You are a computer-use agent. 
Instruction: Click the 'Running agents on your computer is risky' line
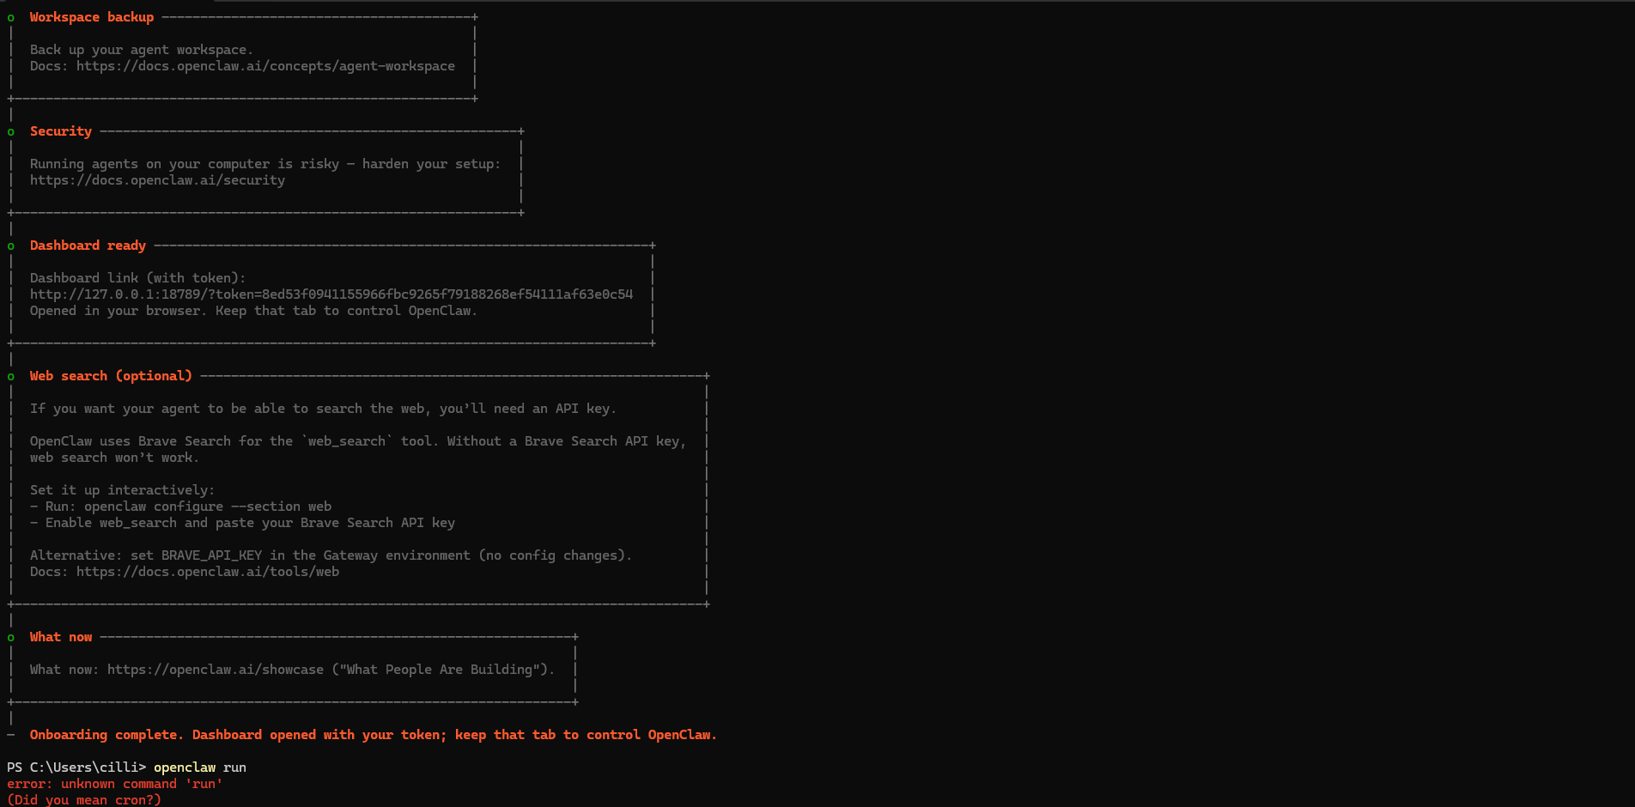click(x=265, y=164)
